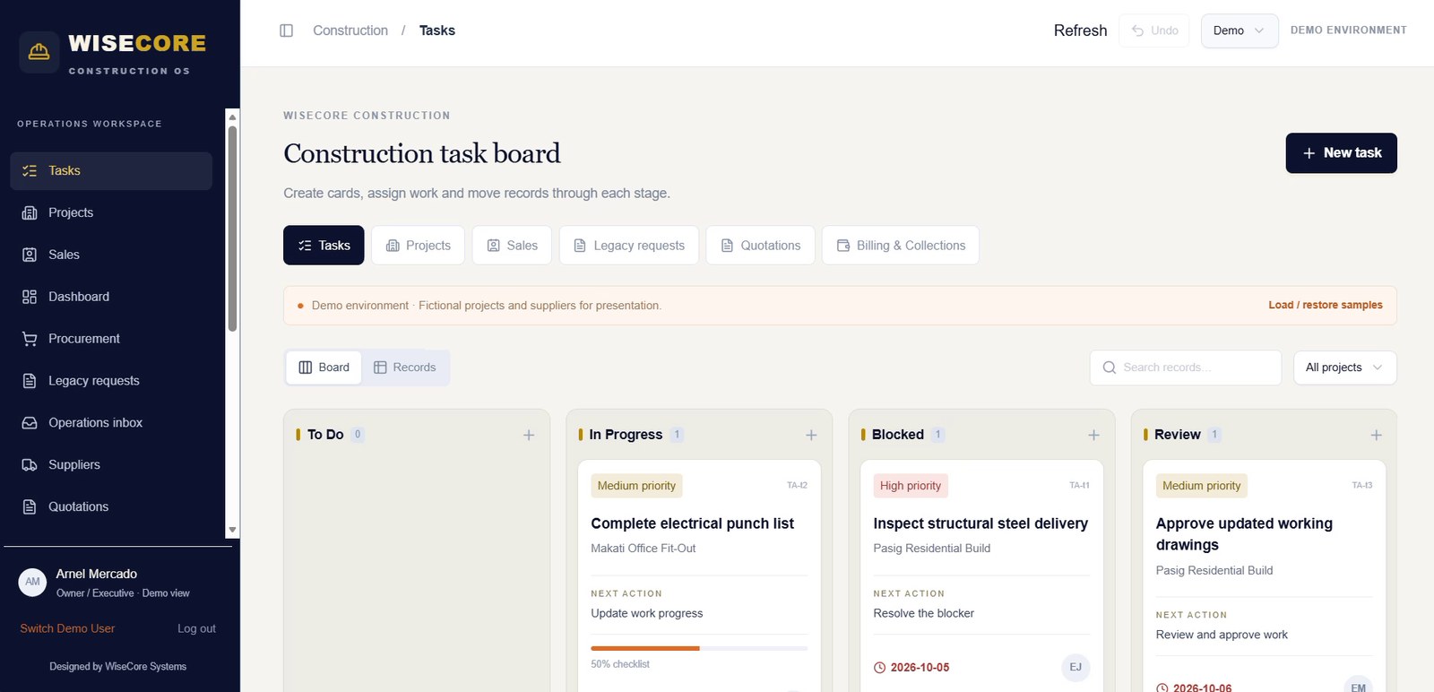Open Legacy requests in the sidebar
This screenshot has height=692, width=1434.
[111, 381]
